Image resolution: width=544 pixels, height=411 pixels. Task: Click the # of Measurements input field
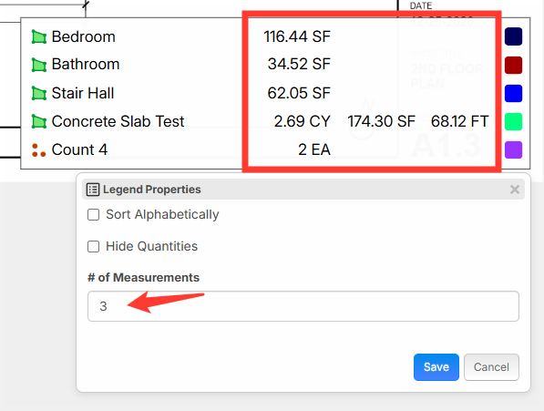point(303,306)
